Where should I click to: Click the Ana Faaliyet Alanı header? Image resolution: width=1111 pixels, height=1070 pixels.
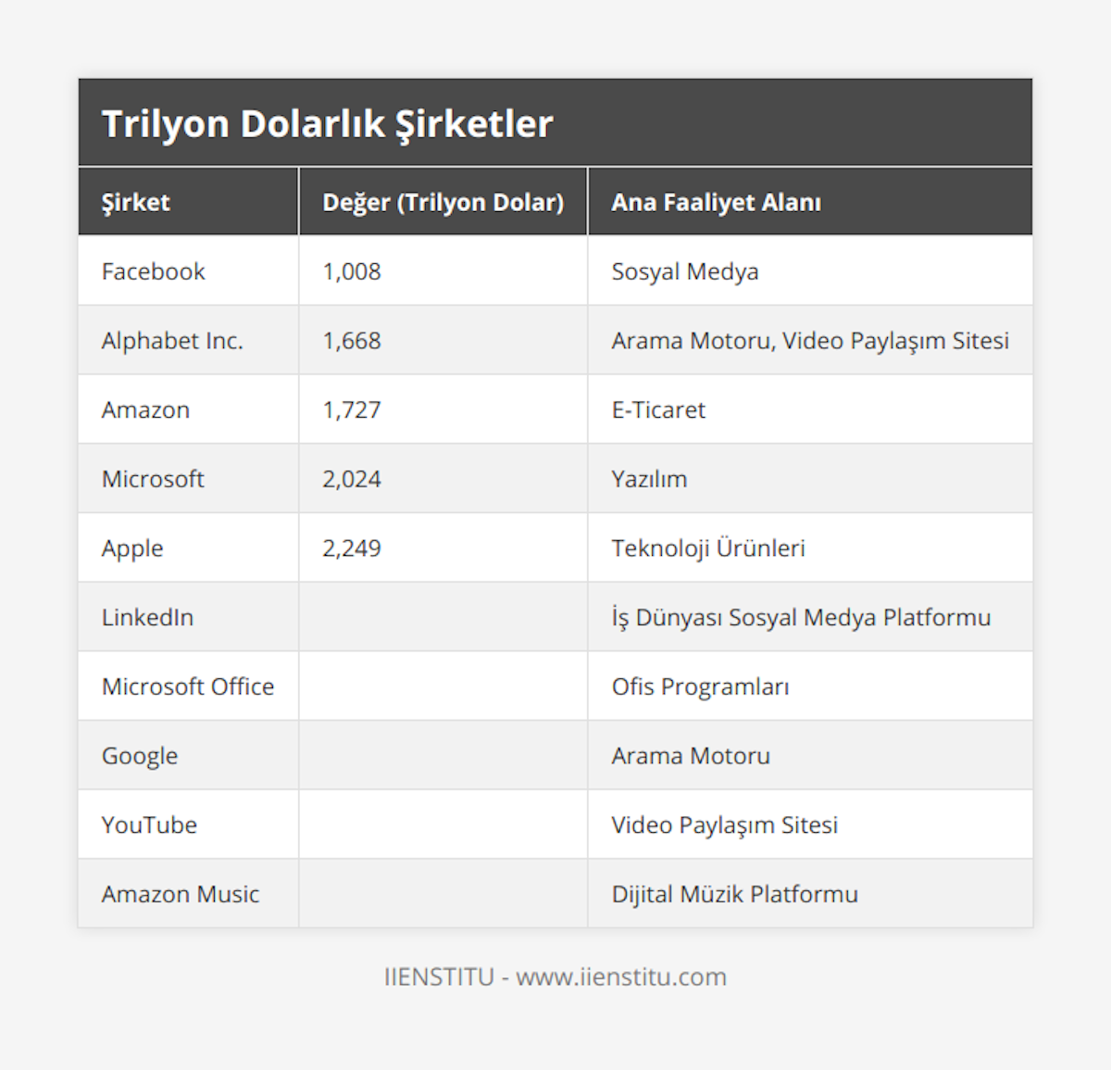(716, 202)
